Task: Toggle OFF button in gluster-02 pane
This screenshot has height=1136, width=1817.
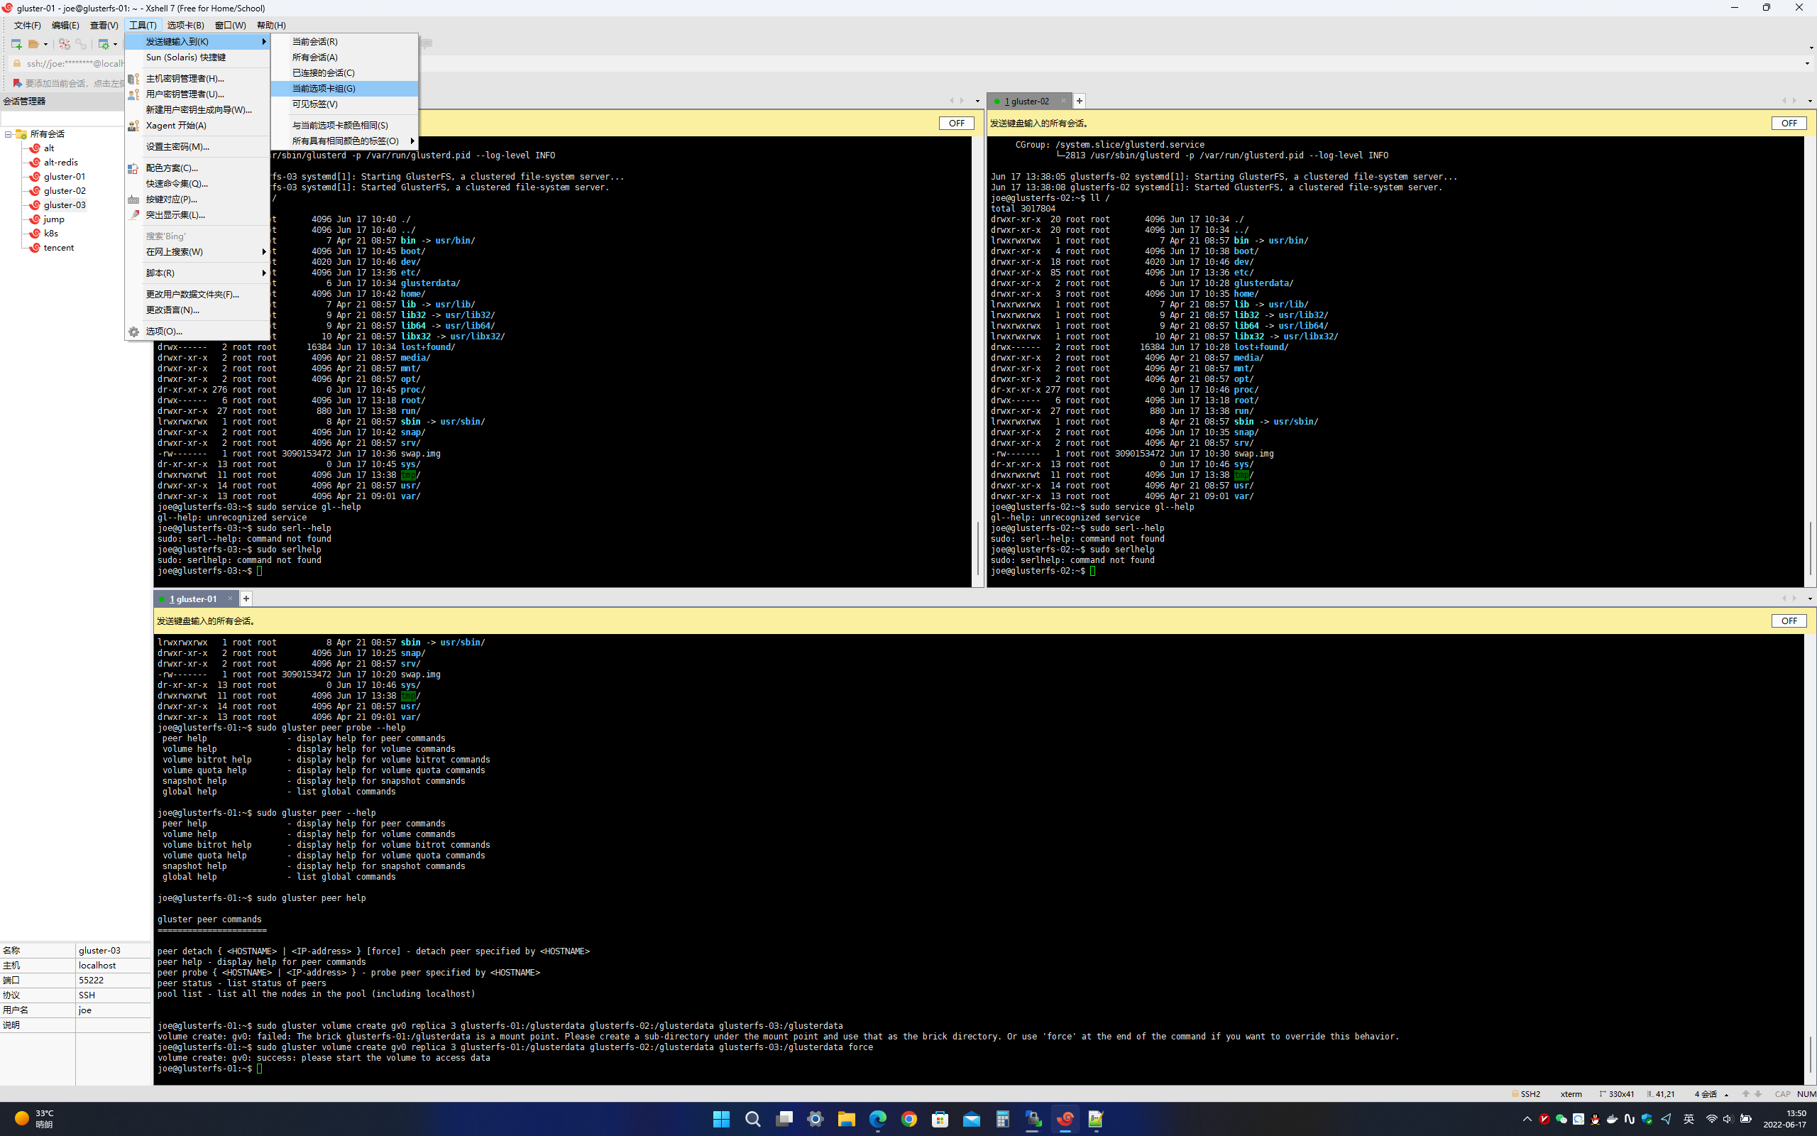Action: point(1789,124)
